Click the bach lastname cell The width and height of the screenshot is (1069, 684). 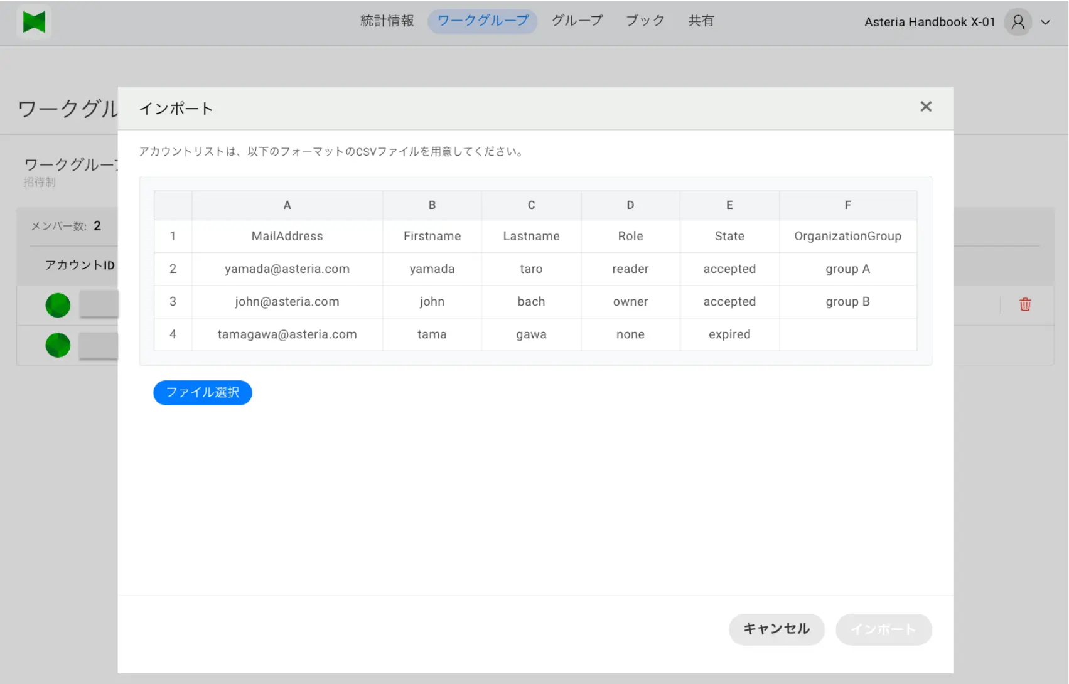point(531,302)
